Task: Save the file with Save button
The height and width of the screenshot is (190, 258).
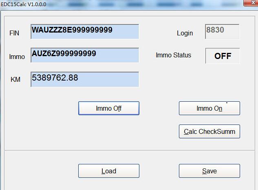Action: [209, 171]
